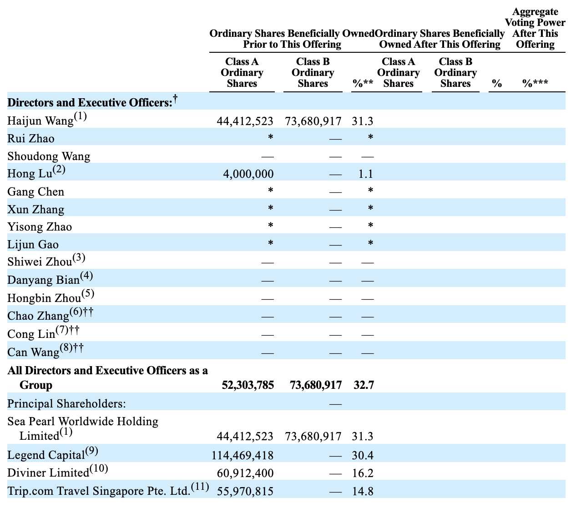Select the Chao Zhang name
576x513 pixels.
(x=38, y=316)
